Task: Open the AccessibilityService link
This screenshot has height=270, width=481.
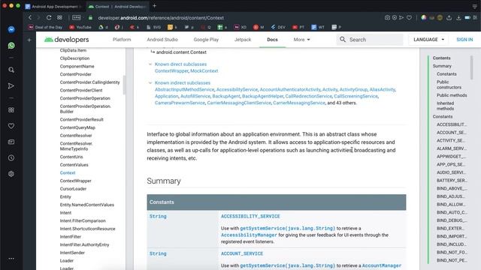Action: (237, 89)
